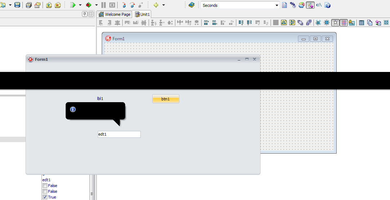Click the Pause program icon
Viewport: 390px width, 200px height.
click(x=104, y=5)
